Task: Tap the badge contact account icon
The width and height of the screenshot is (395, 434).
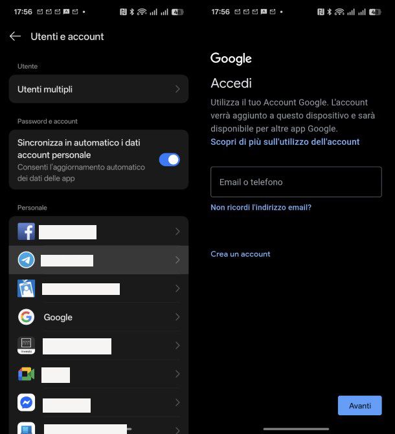Action: point(27,288)
